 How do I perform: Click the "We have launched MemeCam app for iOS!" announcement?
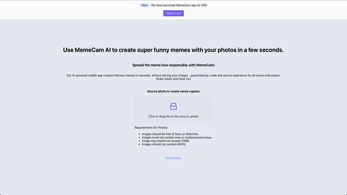[x=179, y=5]
